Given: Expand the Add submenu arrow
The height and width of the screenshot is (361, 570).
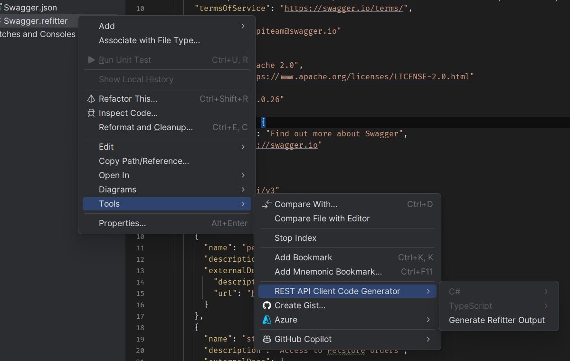Looking at the screenshot, I should (x=243, y=26).
